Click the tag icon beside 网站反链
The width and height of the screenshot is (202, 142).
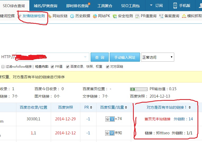[x=50, y=16]
